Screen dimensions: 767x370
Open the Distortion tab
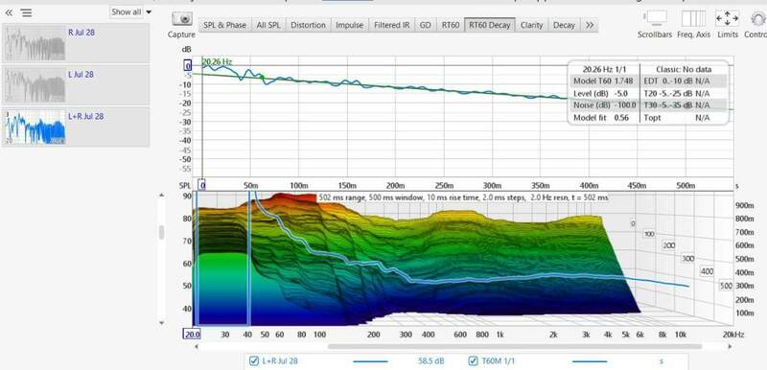pyautogui.click(x=308, y=24)
